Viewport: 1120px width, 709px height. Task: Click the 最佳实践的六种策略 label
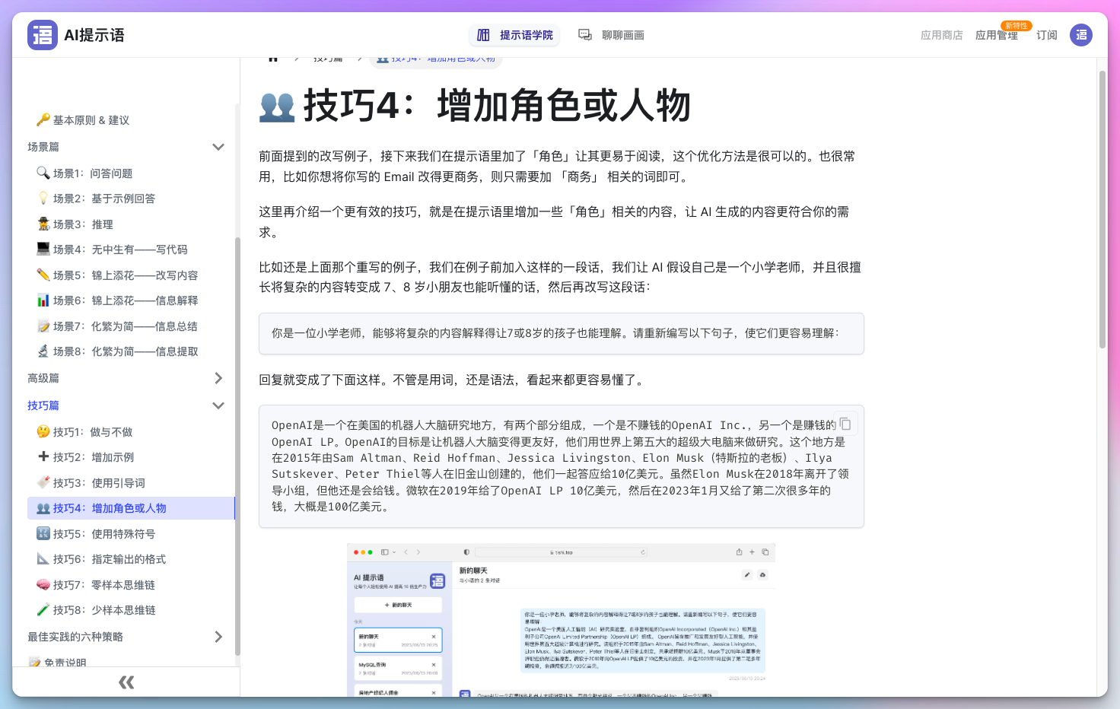coord(75,637)
